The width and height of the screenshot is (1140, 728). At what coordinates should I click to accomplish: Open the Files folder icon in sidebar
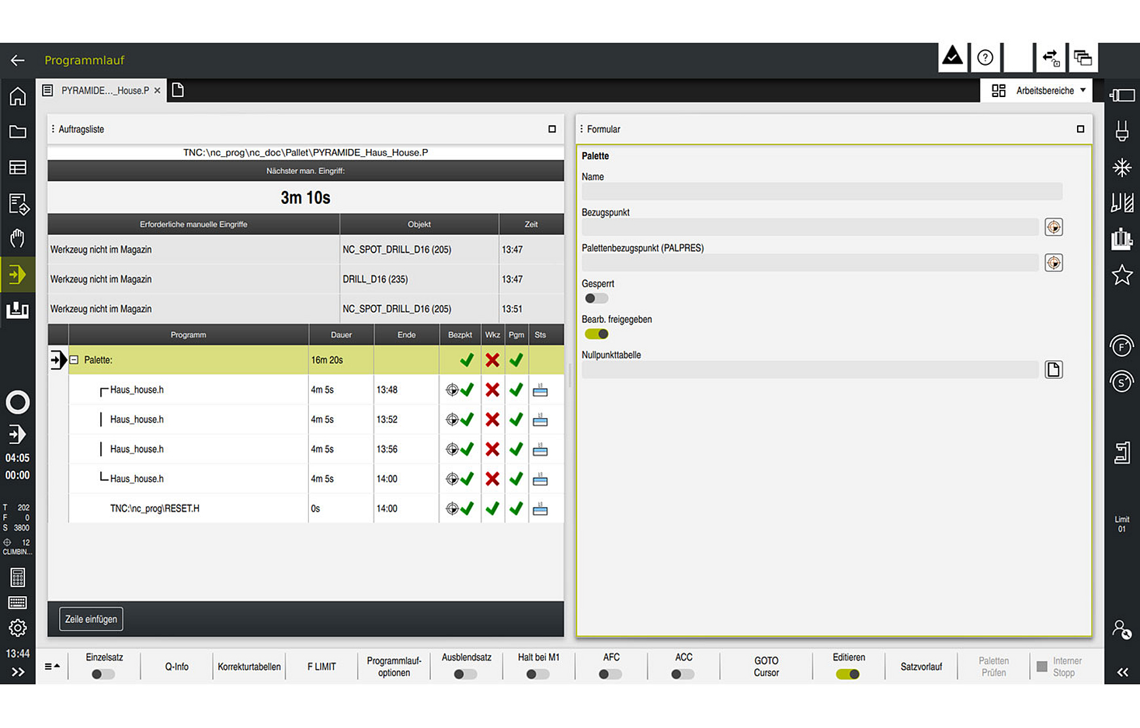18,132
